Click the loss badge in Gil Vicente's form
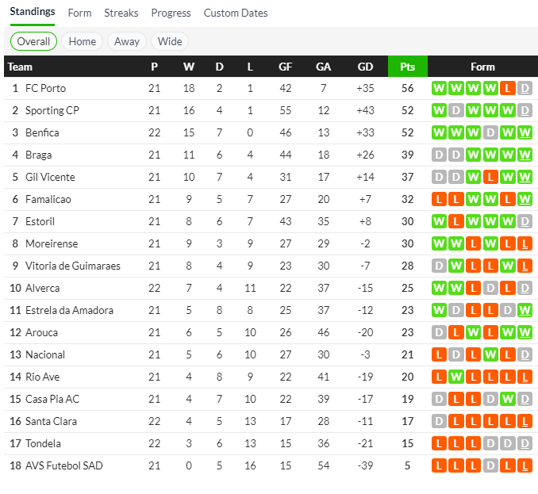The height and width of the screenshot is (494, 538). (490, 177)
